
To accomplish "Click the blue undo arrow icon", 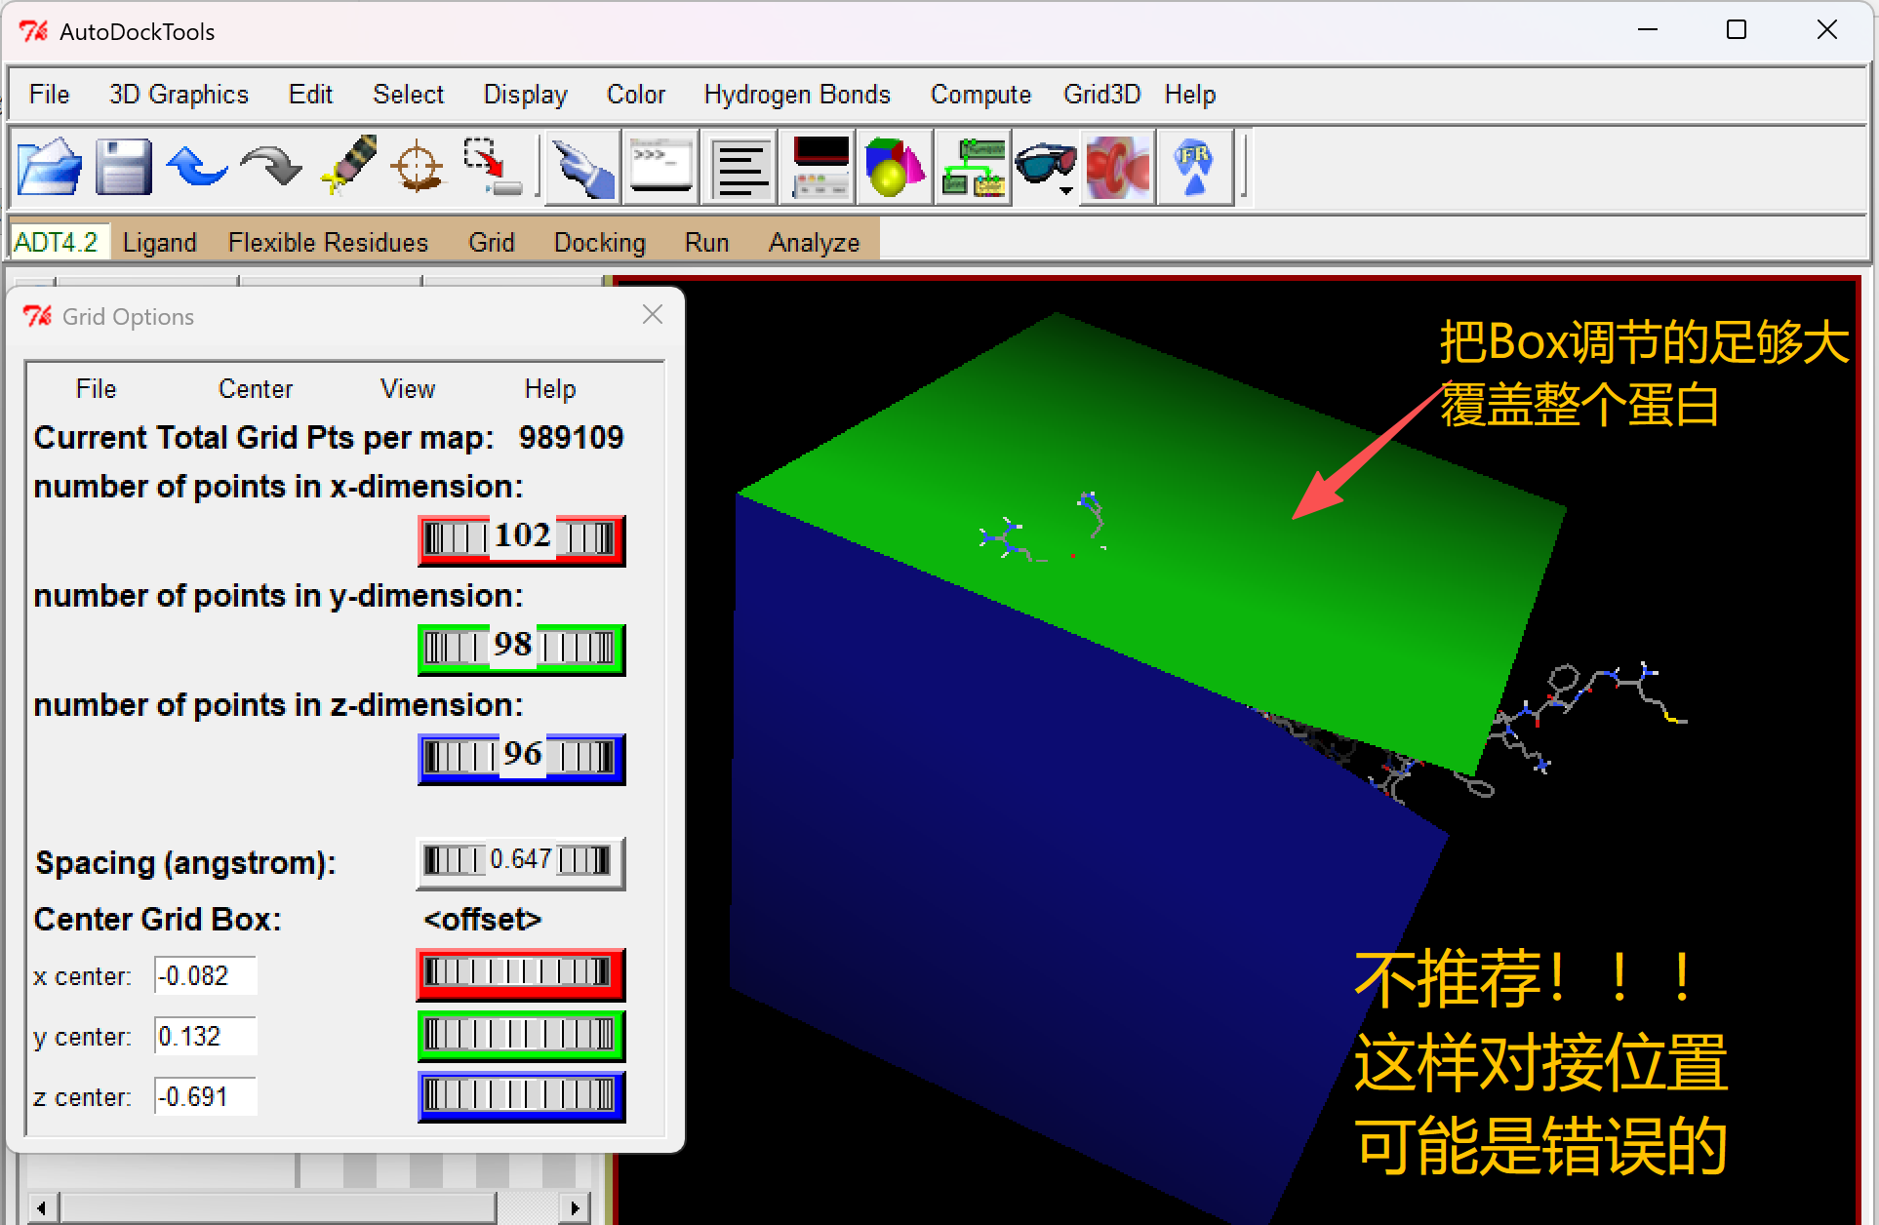I will click(197, 168).
